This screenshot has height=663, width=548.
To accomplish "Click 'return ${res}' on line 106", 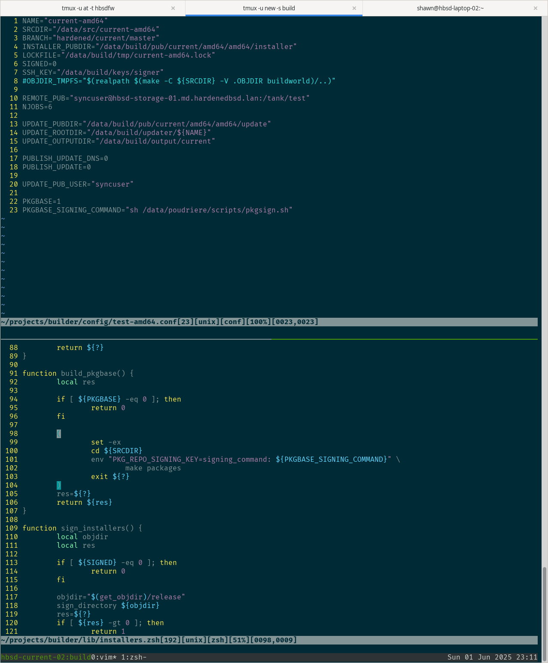I will click(x=84, y=502).
